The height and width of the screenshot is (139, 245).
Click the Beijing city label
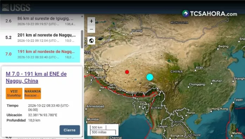point(223,46)
